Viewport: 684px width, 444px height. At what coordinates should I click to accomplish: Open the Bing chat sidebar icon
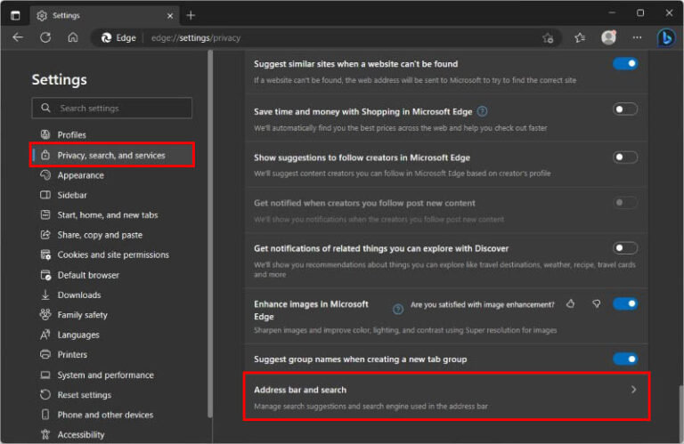(x=666, y=38)
